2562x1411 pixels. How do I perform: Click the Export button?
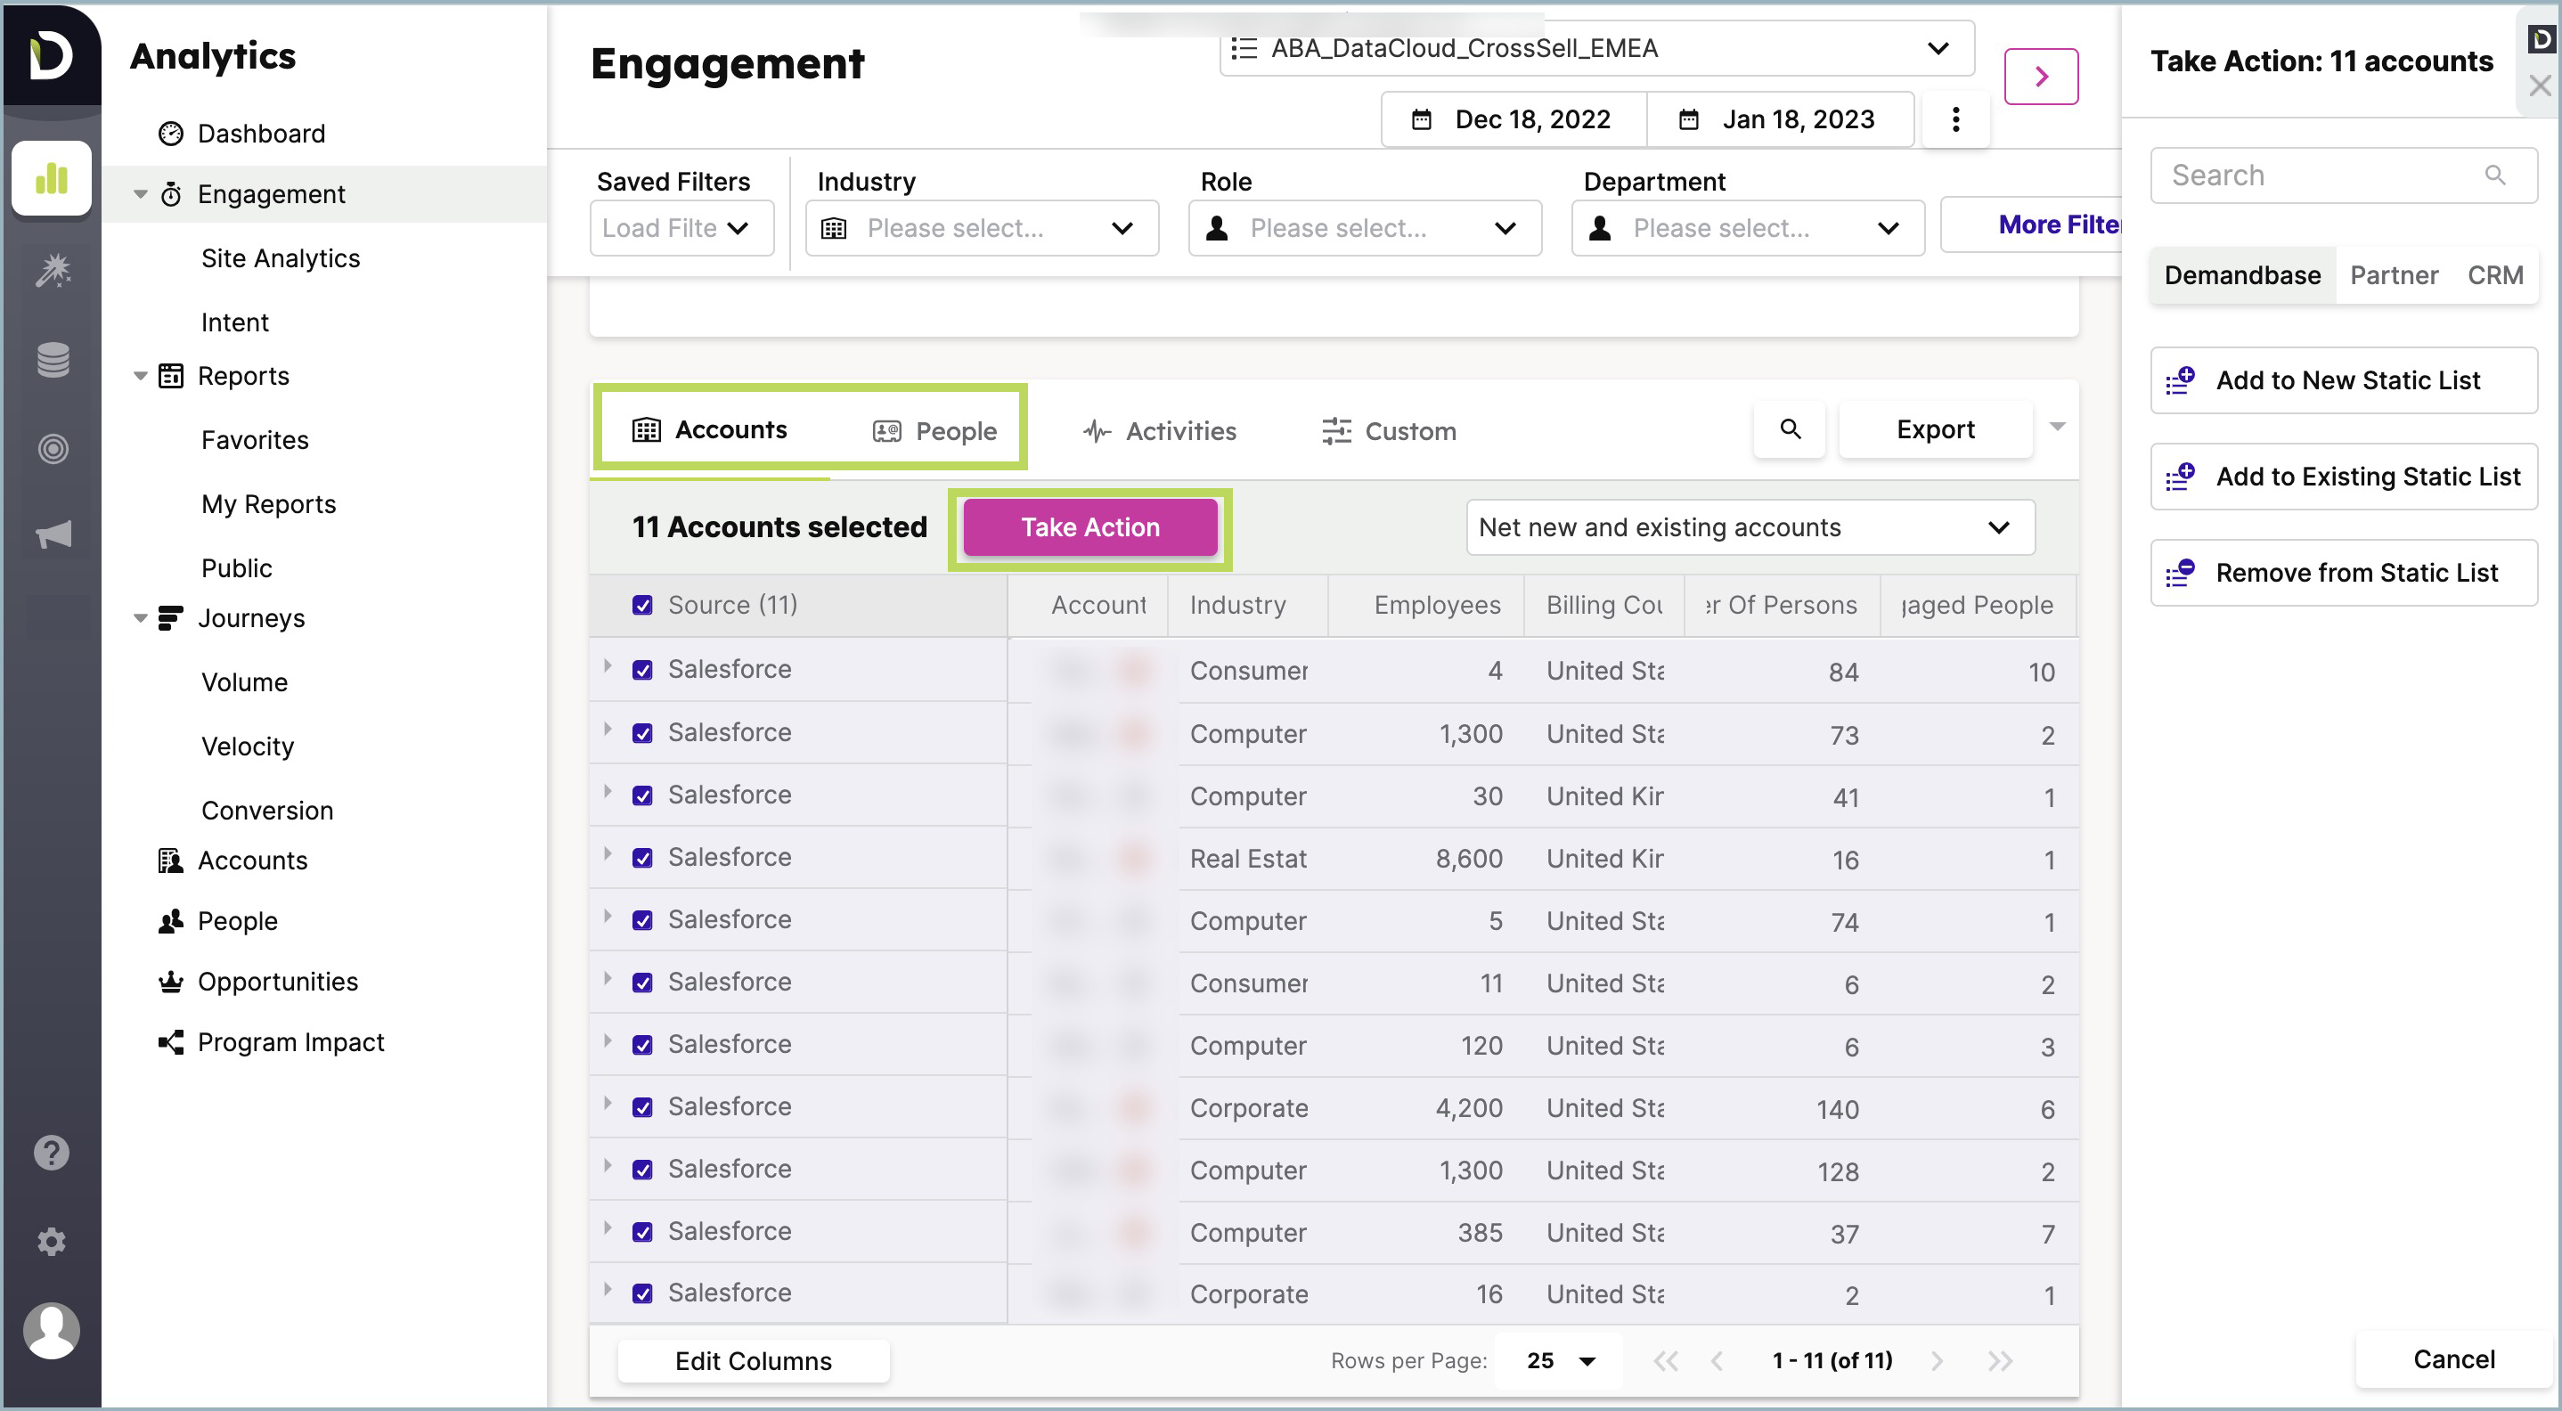(x=1935, y=428)
